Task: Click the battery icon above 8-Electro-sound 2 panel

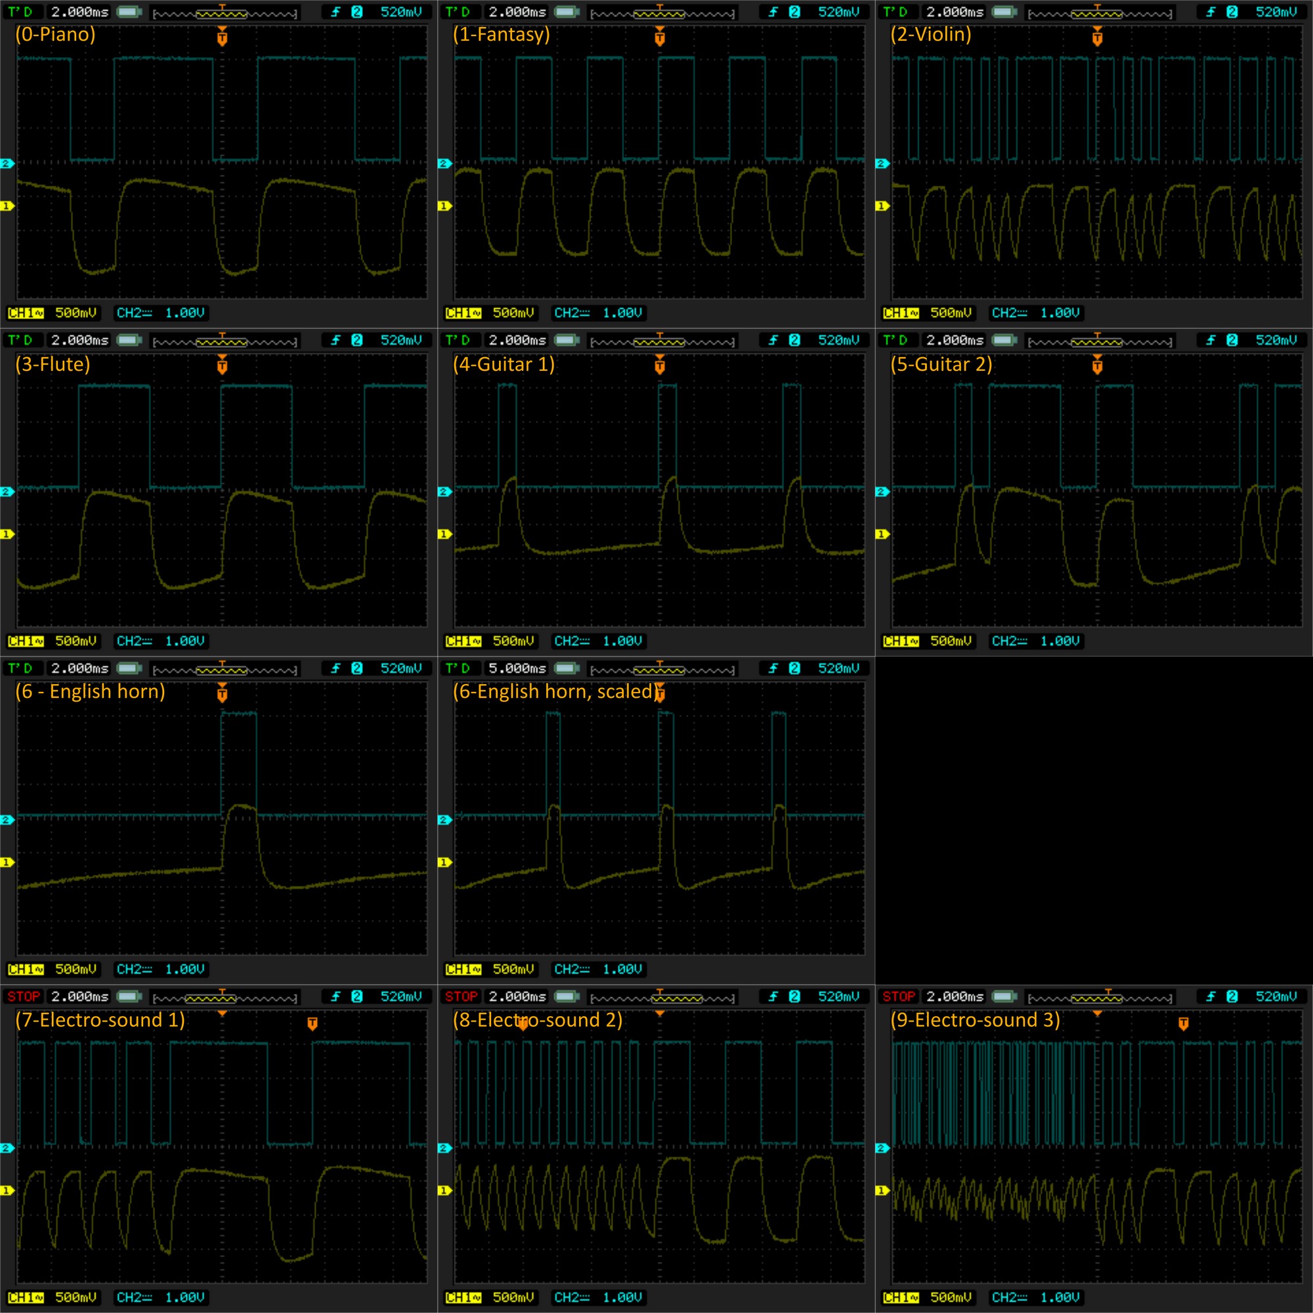Action: click(567, 997)
